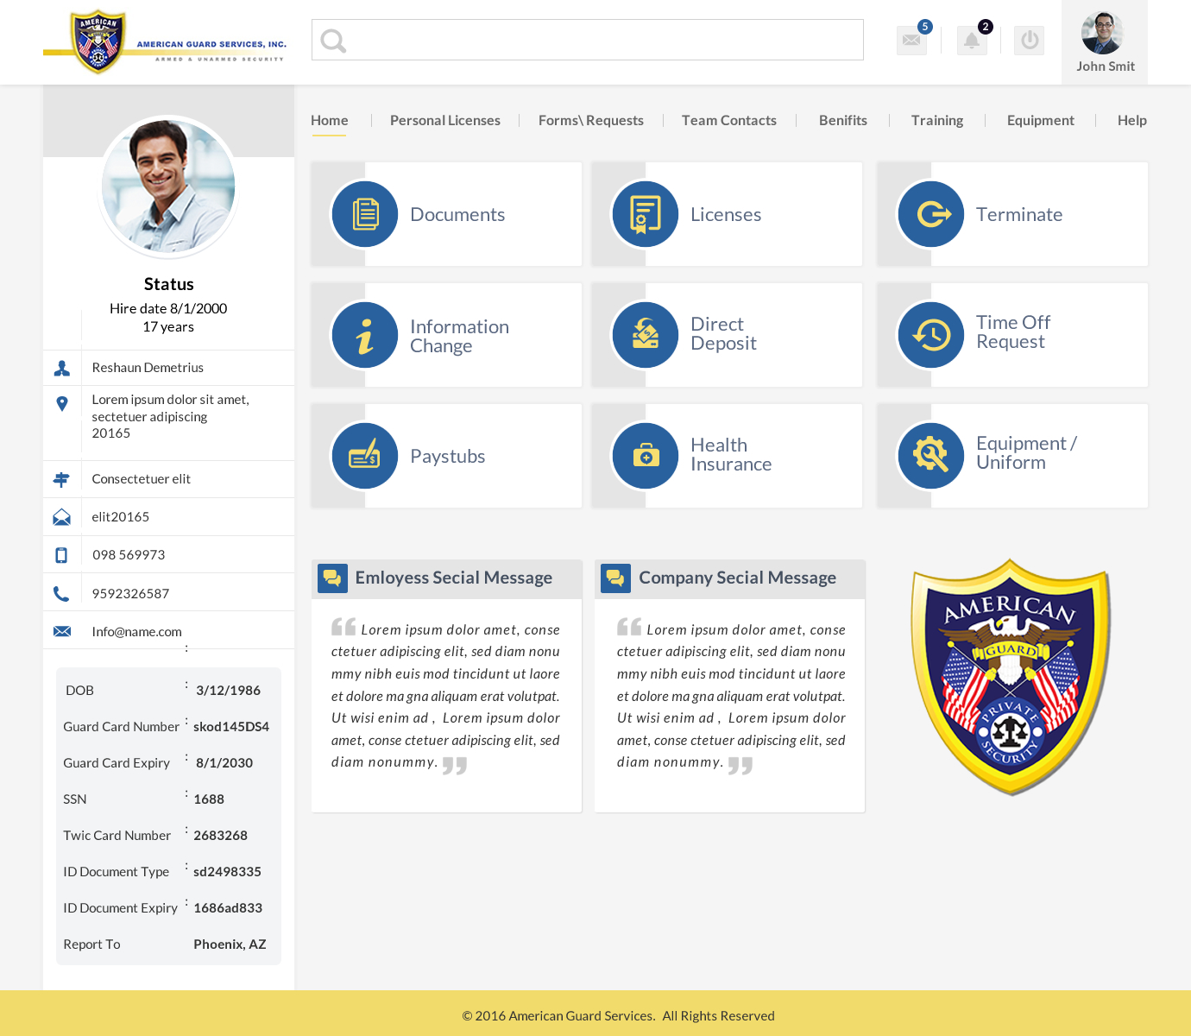1191x1036 pixels.
Task: Open the notifications bell icon
Action: (x=972, y=40)
